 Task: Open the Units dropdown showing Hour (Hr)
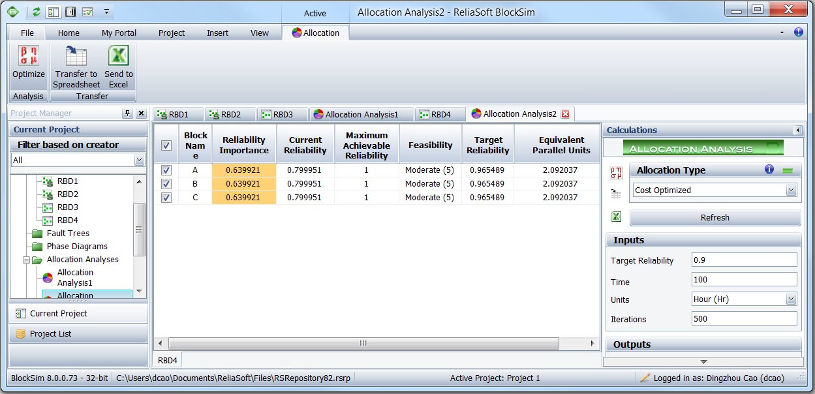pyautogui.click(x=791, y=299)
